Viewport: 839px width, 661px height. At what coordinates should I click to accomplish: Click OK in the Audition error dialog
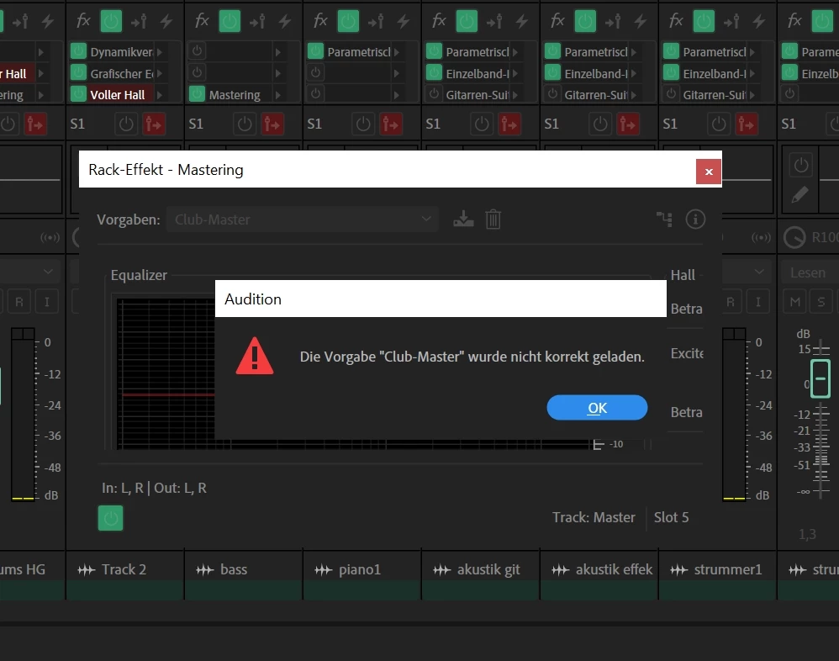tap(597, 408)
